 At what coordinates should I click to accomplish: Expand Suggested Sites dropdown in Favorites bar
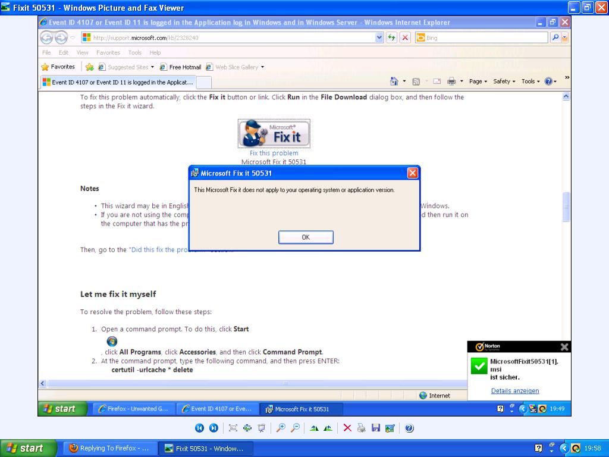152,67
